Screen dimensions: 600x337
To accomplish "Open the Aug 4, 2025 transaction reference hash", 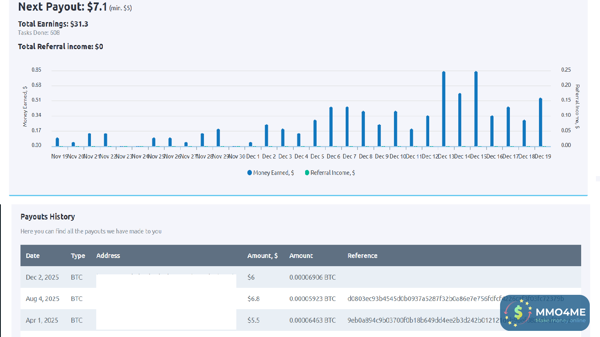I will [x=422, y=299].
